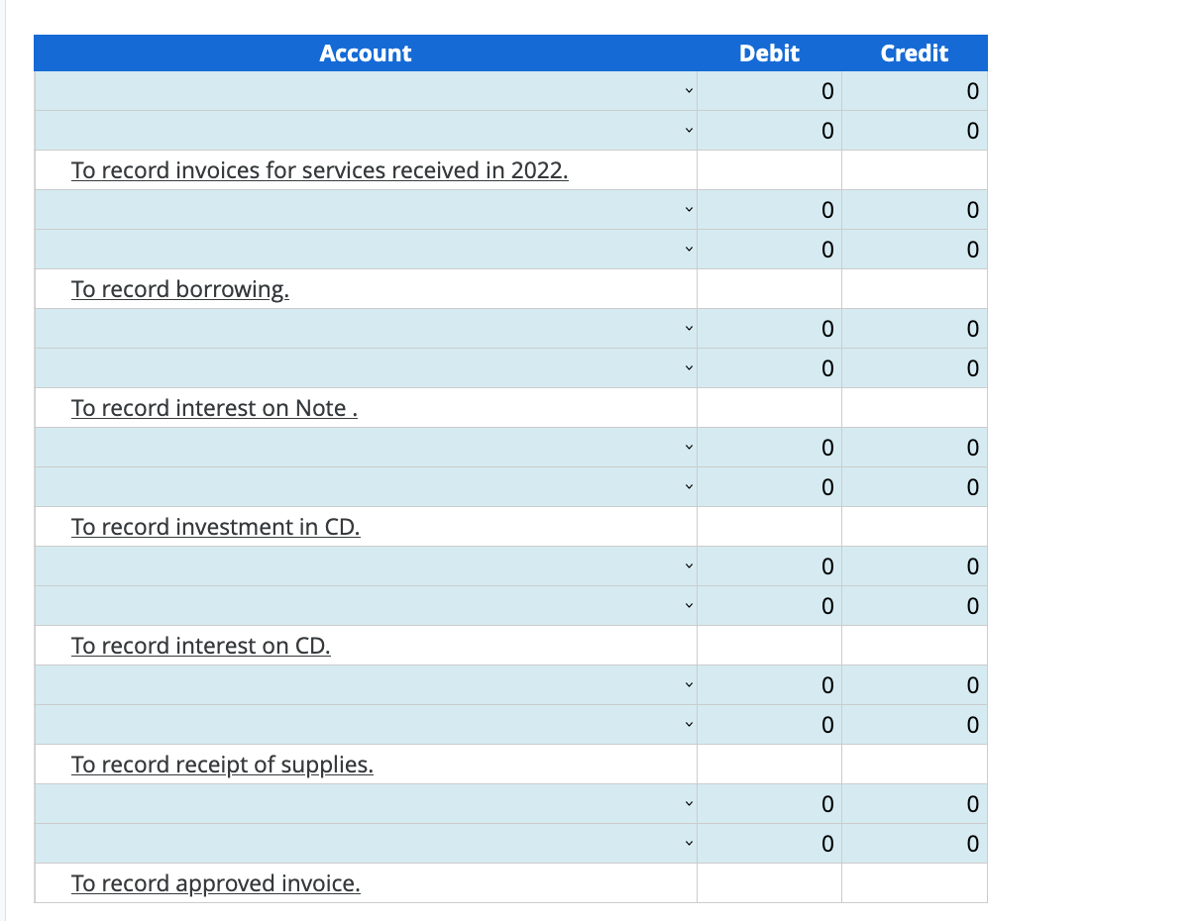
Task: Select second-row Debit field above 'interest on CD.'
Action: click(769, 606)
